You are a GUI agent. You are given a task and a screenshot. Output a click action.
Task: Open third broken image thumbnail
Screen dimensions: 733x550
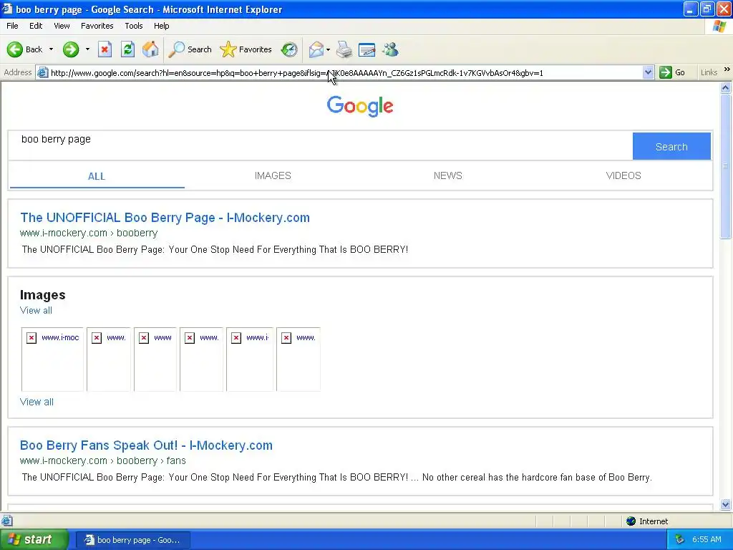(x=155, y=360)
